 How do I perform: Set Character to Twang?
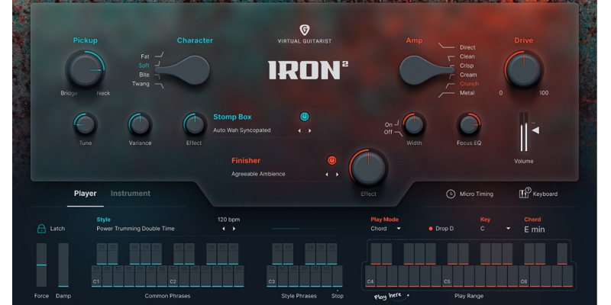[x=141, y=84]
